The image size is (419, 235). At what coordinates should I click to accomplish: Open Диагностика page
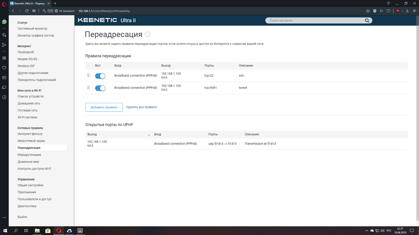[27, 206]
